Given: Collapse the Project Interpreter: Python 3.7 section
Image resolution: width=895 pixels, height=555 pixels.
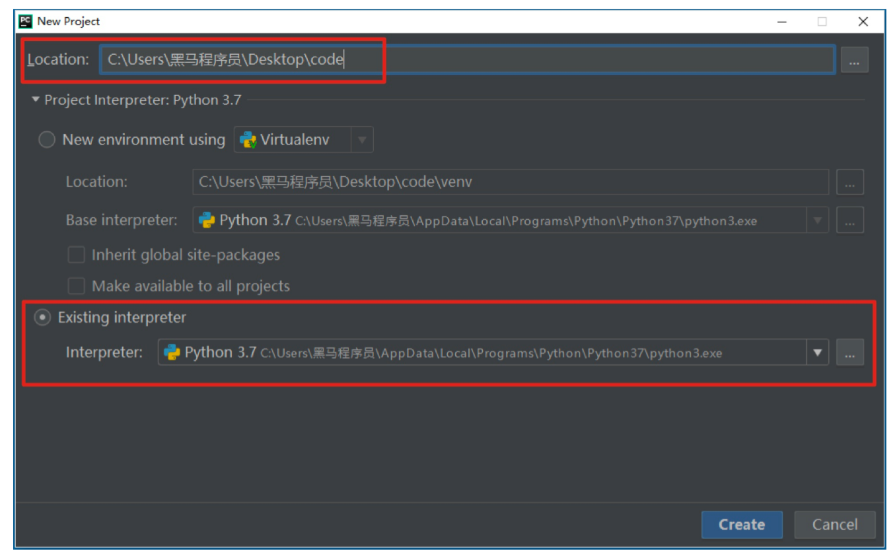Looking at the screenshot, I should (x=36, y=100).
